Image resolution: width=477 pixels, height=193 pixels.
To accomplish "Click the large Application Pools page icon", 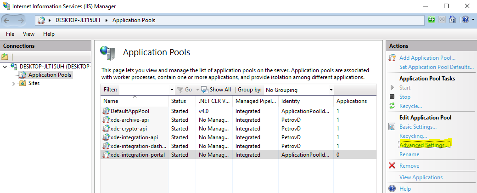I will click(x=107, y=53).
